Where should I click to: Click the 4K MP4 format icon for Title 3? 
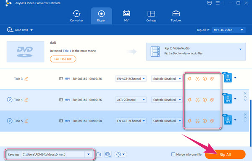click(x=227, y=78)
